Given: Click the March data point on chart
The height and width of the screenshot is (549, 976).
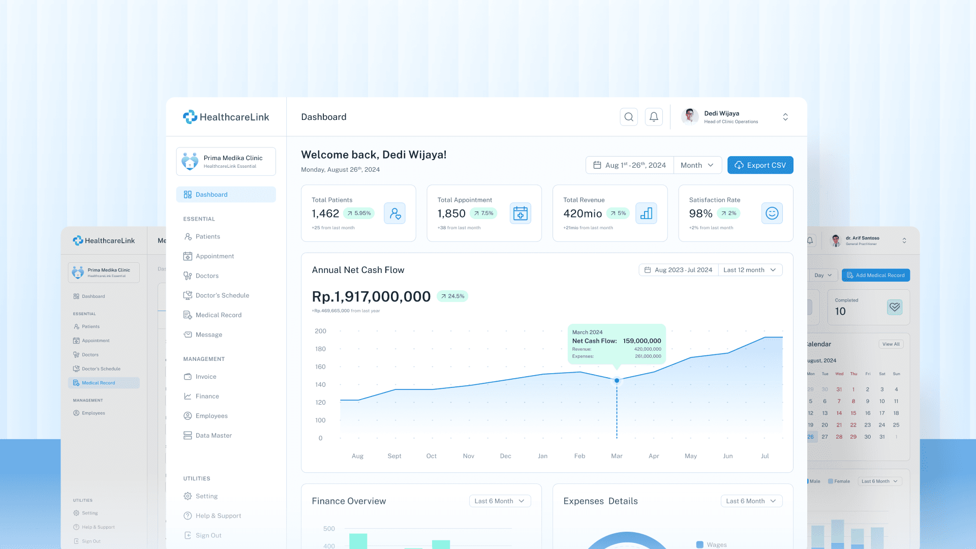Looking at the screenshot, I should tap(617, 380).
